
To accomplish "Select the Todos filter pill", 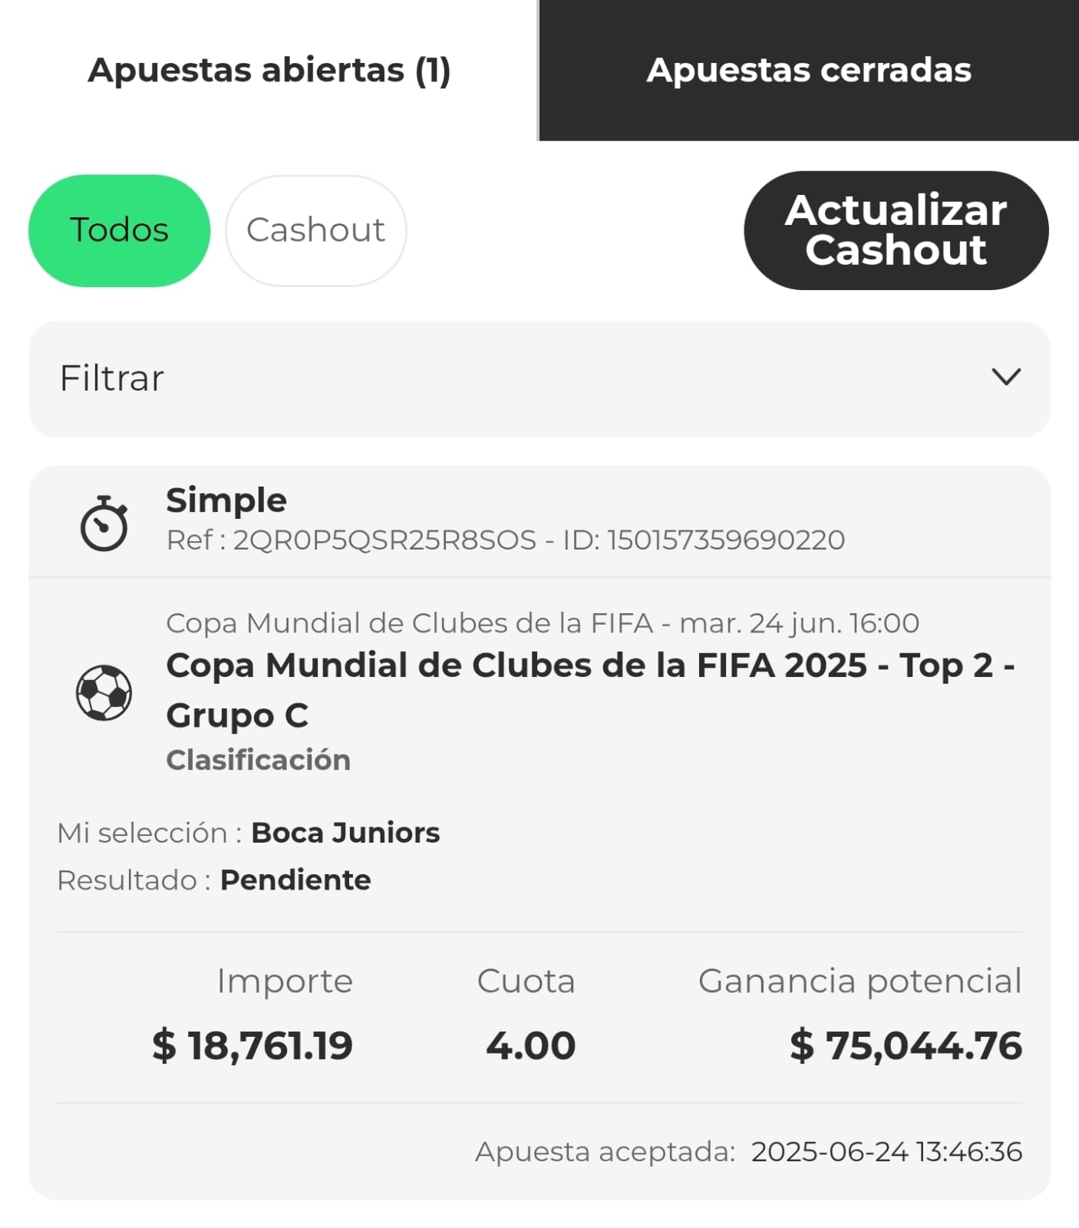I will pyautogui.click(x=119, y=230).
